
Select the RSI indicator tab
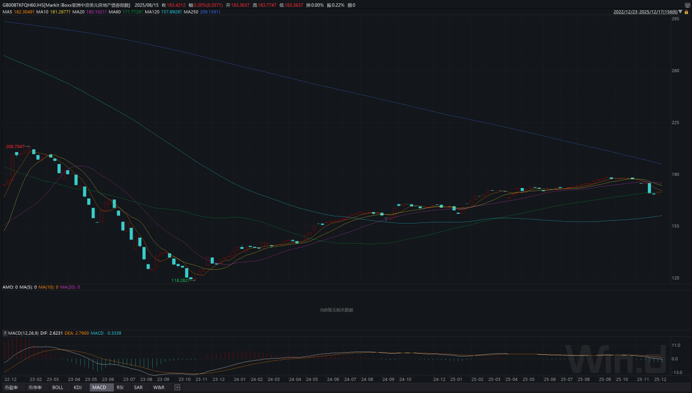coord(120,388)
